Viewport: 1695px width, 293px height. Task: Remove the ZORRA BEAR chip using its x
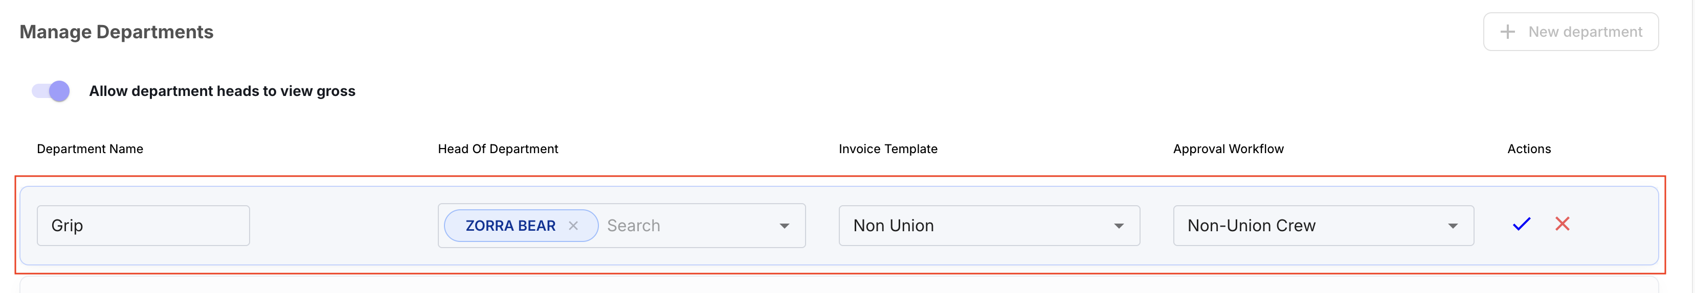(573, 226)
